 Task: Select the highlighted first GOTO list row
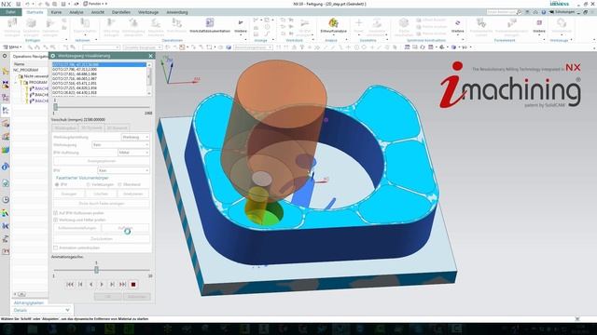point(99,65)
